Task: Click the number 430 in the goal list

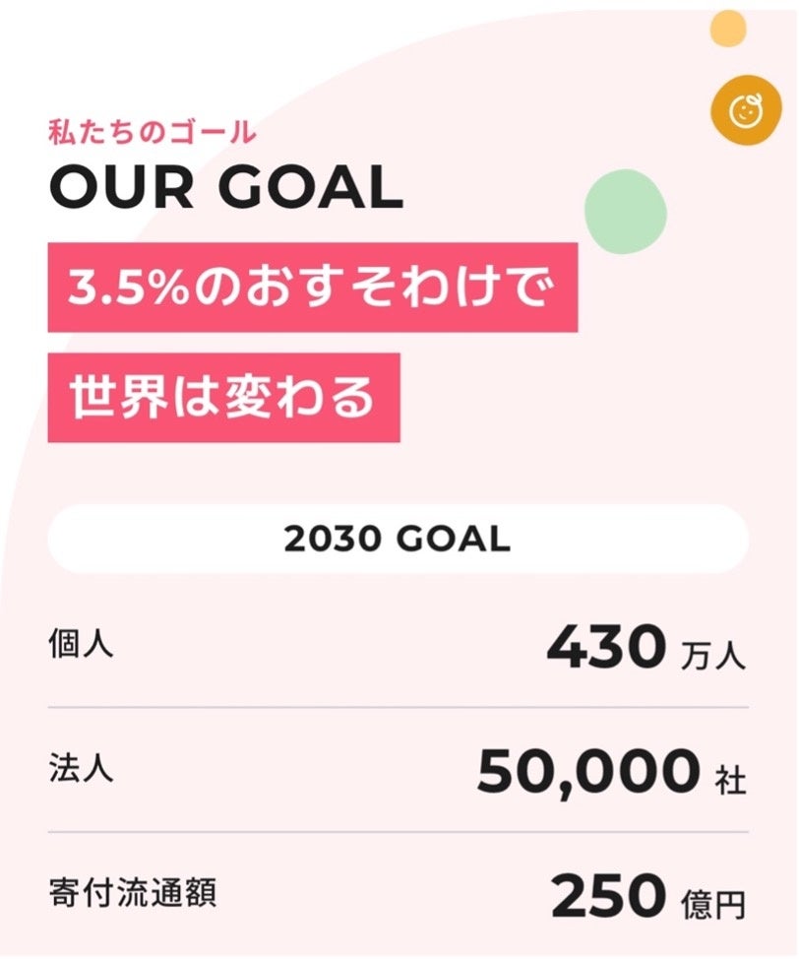Action: [606, 648]
